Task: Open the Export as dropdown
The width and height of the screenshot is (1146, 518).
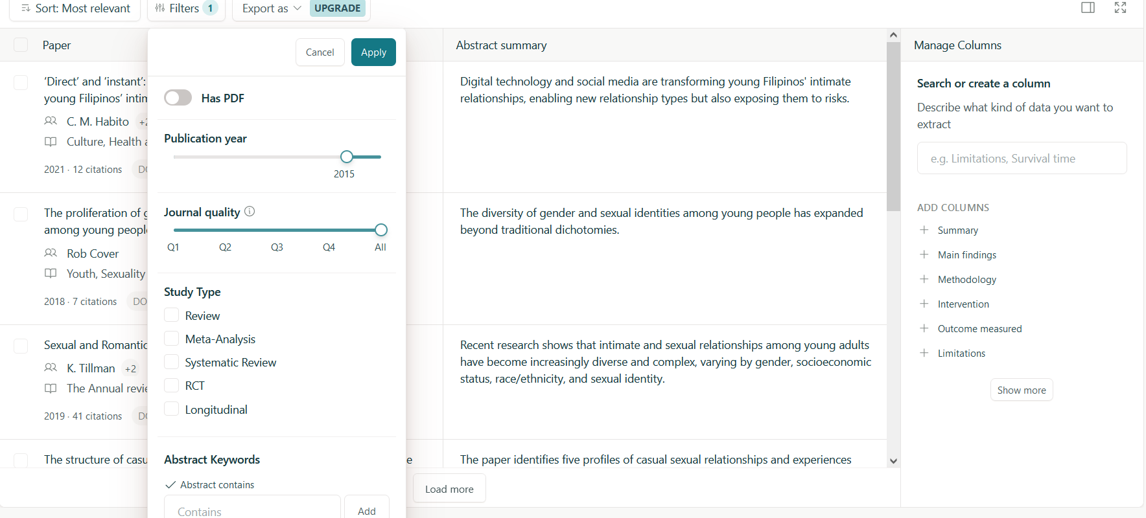Action: [271, 8]
